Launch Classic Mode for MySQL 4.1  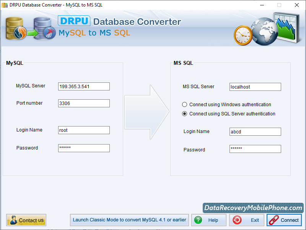click(129, 220)
